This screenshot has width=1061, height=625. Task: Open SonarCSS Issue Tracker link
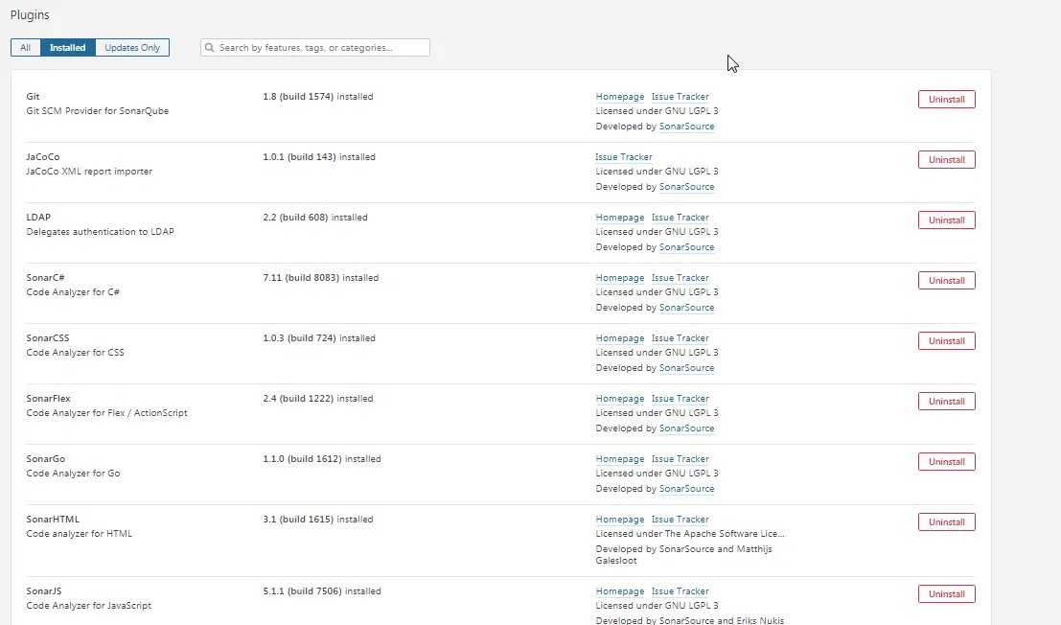click(680, 338)
